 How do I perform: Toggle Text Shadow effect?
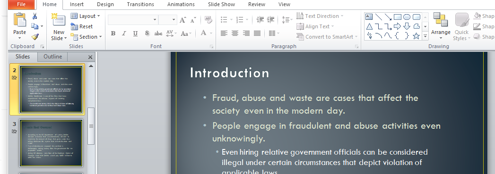(x=147, y=33)
